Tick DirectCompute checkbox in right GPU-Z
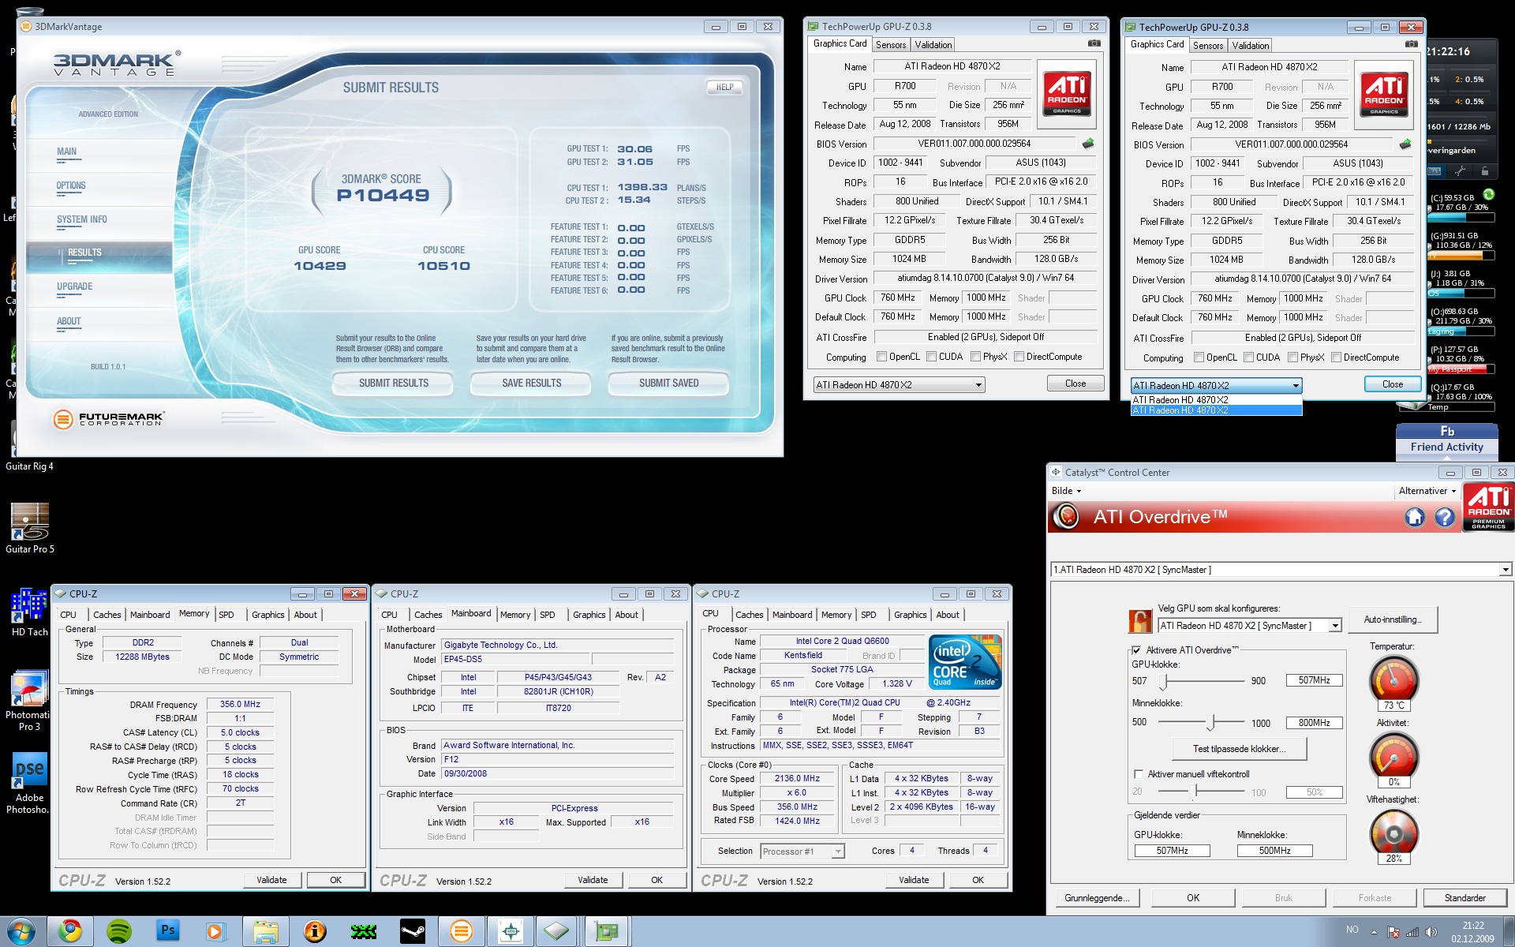This screenshot has width=1515, height=947. pyautogui.click(x=1337, y=357)
